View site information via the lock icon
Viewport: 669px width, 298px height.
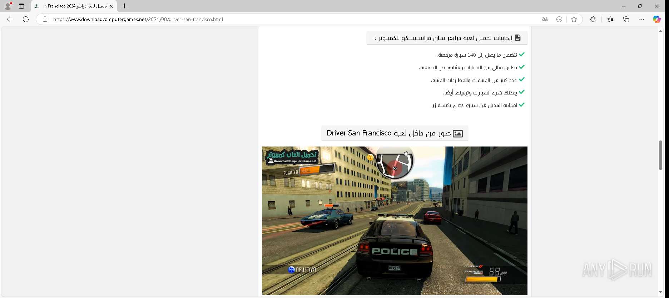[x=45, y=19]
